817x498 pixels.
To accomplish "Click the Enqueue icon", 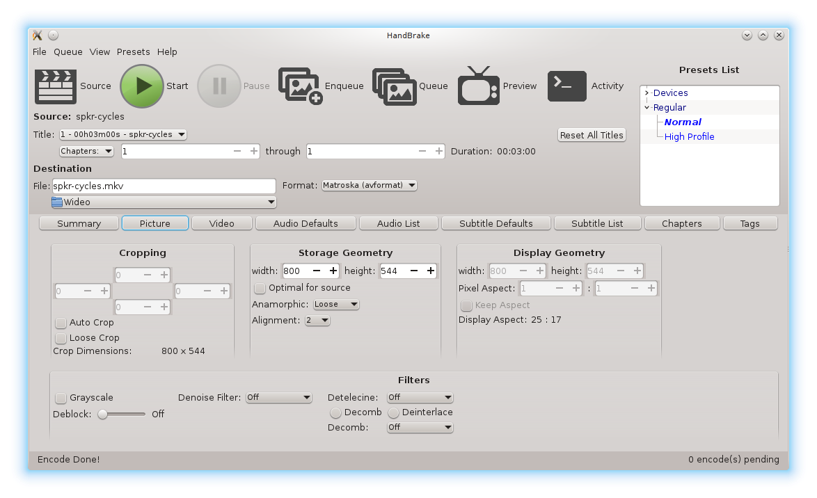I will pos(300,86).
